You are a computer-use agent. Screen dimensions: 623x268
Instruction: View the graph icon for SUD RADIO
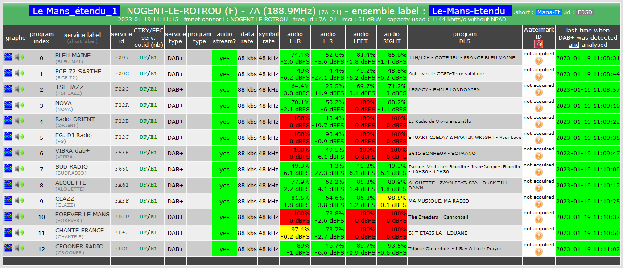coord(8,169)
